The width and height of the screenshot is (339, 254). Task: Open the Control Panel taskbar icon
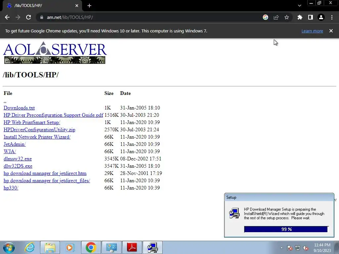pos(112,247)
